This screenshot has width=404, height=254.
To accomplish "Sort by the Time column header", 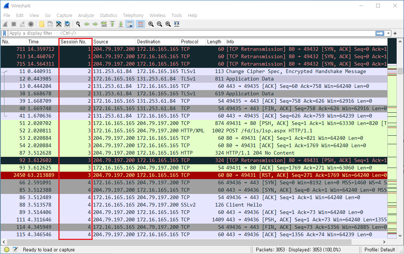I will (42, 42).
